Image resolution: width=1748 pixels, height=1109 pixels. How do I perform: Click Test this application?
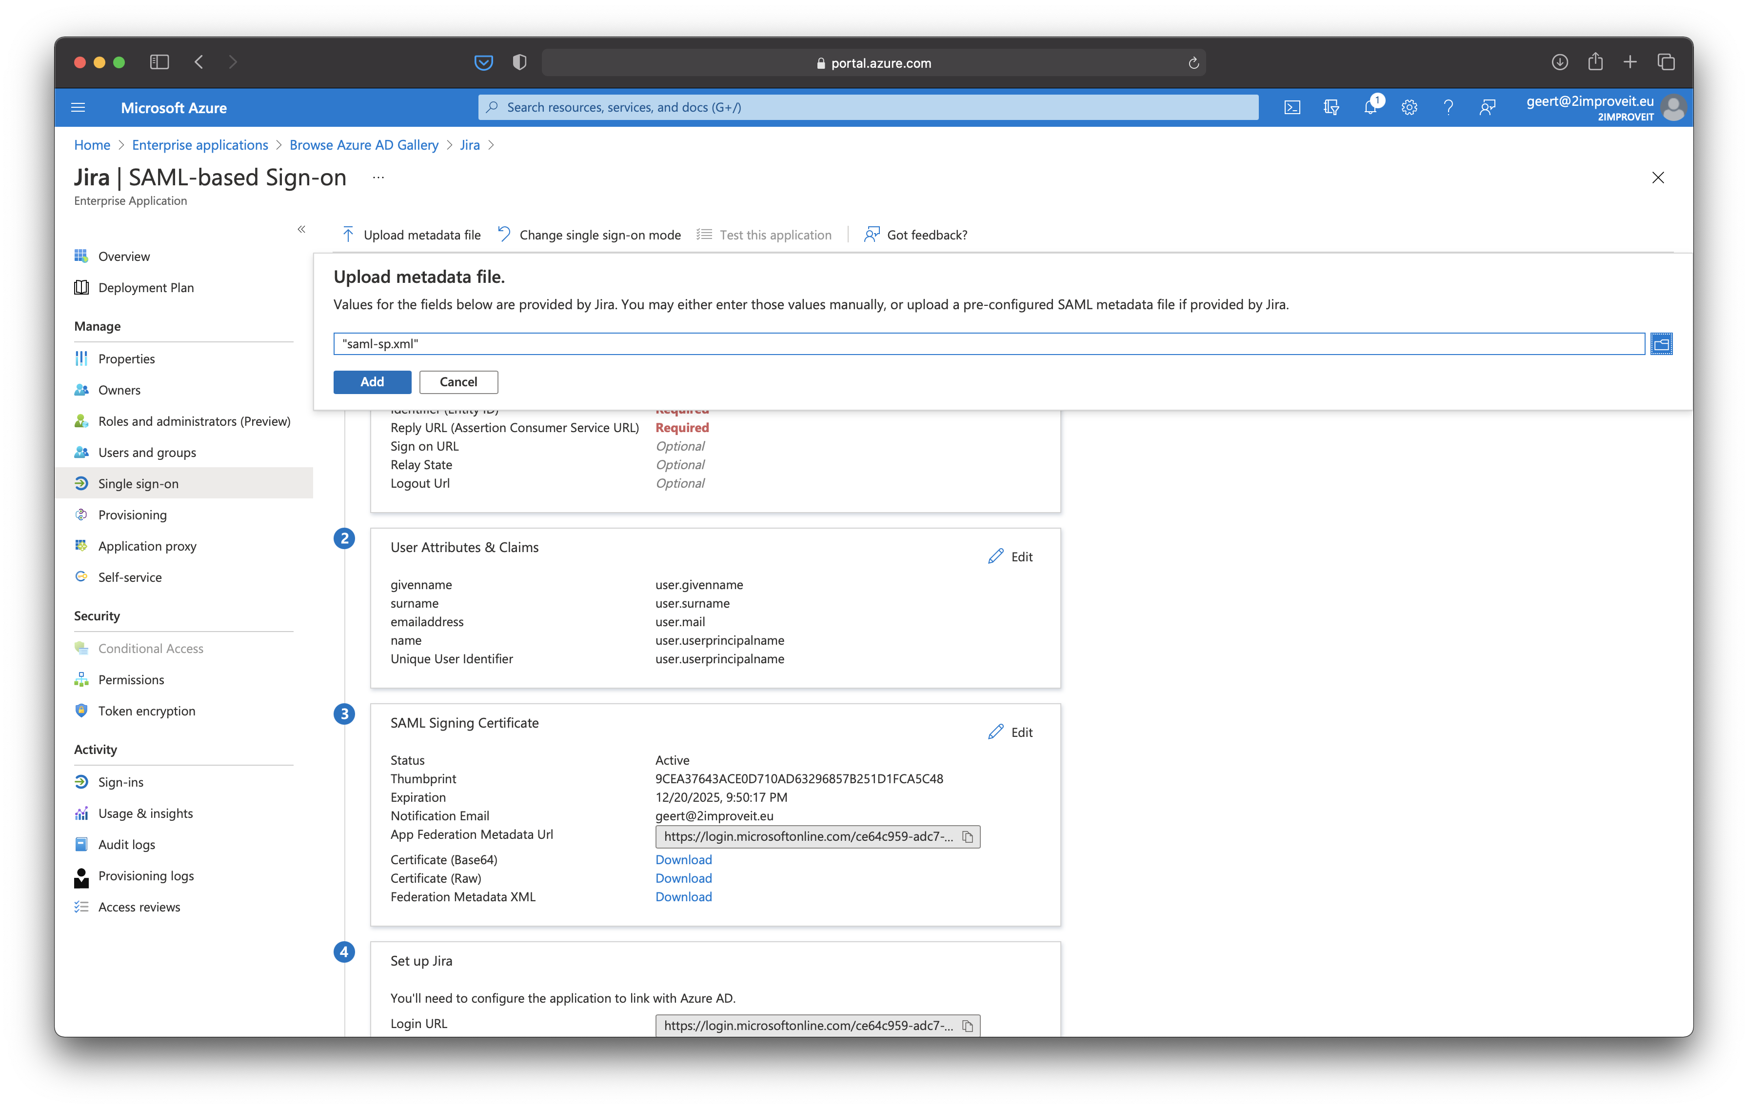(x=764, y=235)
